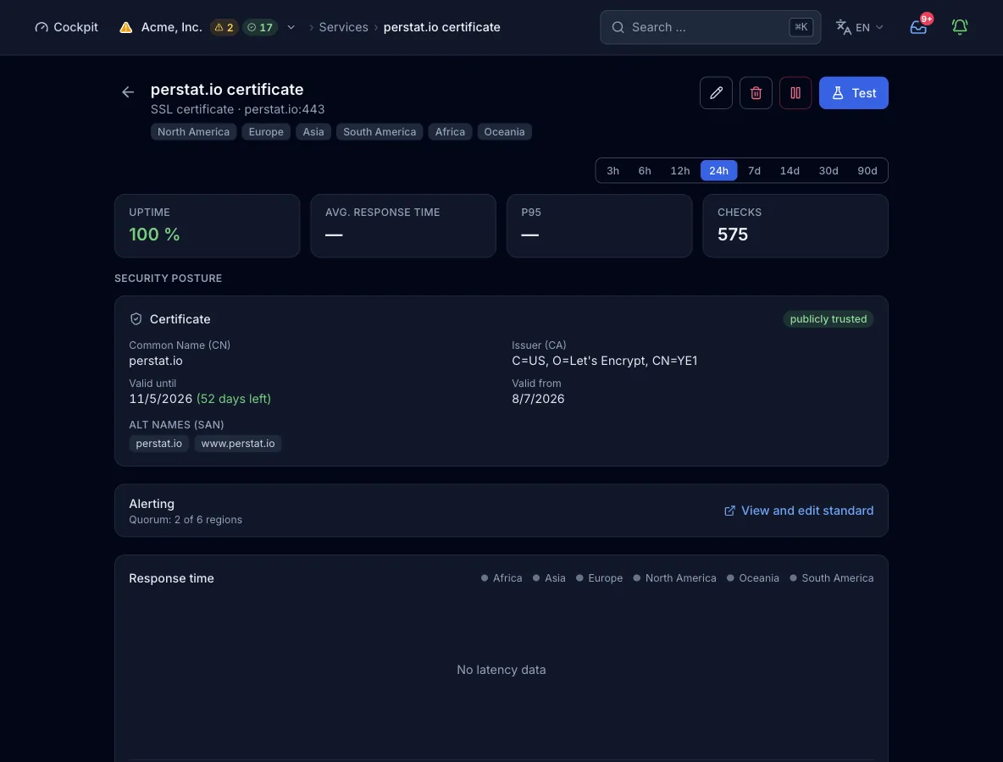Click the Europe region tag
Viewport: 1003px width, 762px height.
(x=266, y=132)
